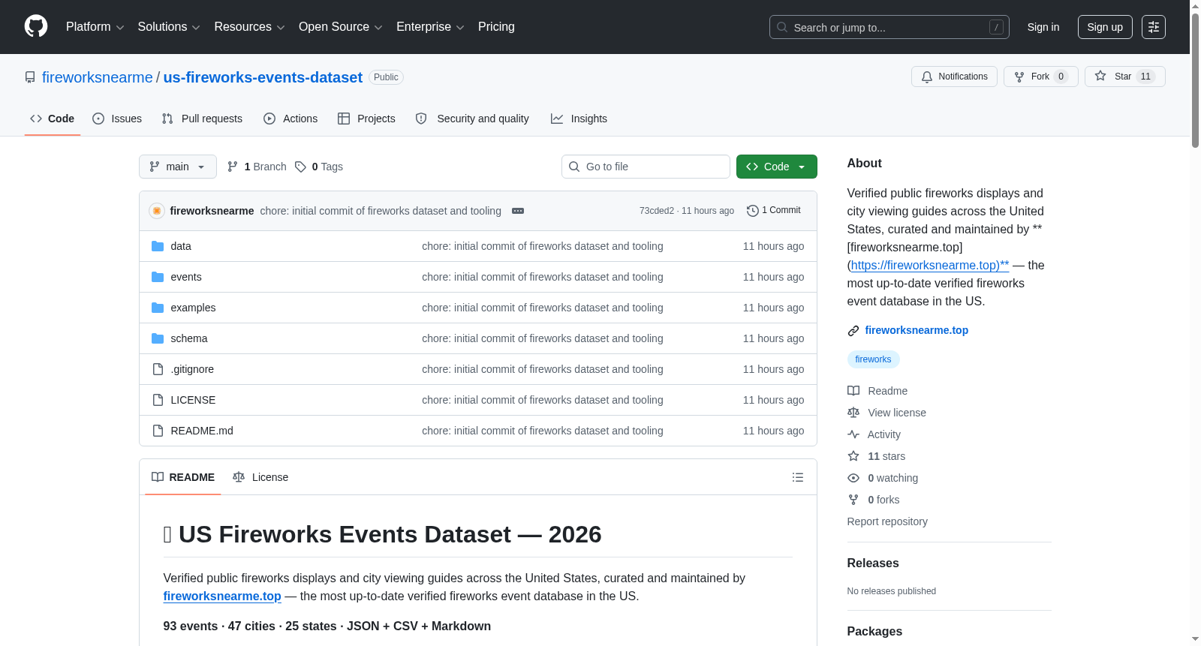Open the https://fireworksnearme.top link in About

tap(930, 265)
